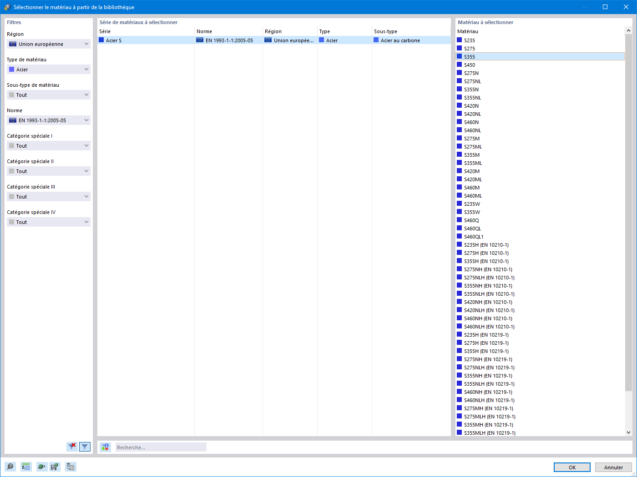The width and height of the screenshot is (637, 477).
Task: Open Type de matériau dropdown Acier
Action: coord(49,70)
